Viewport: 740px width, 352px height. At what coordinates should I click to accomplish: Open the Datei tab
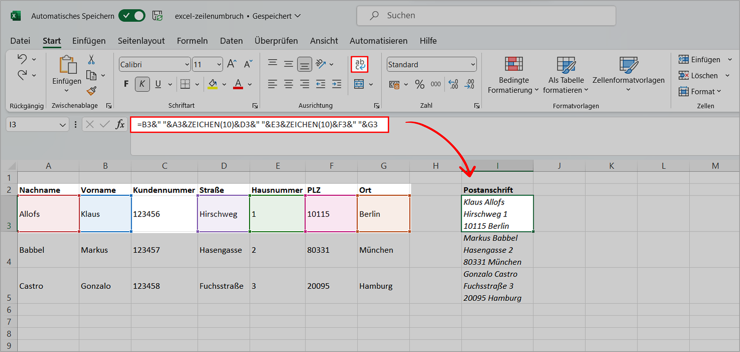pos(20,41)
